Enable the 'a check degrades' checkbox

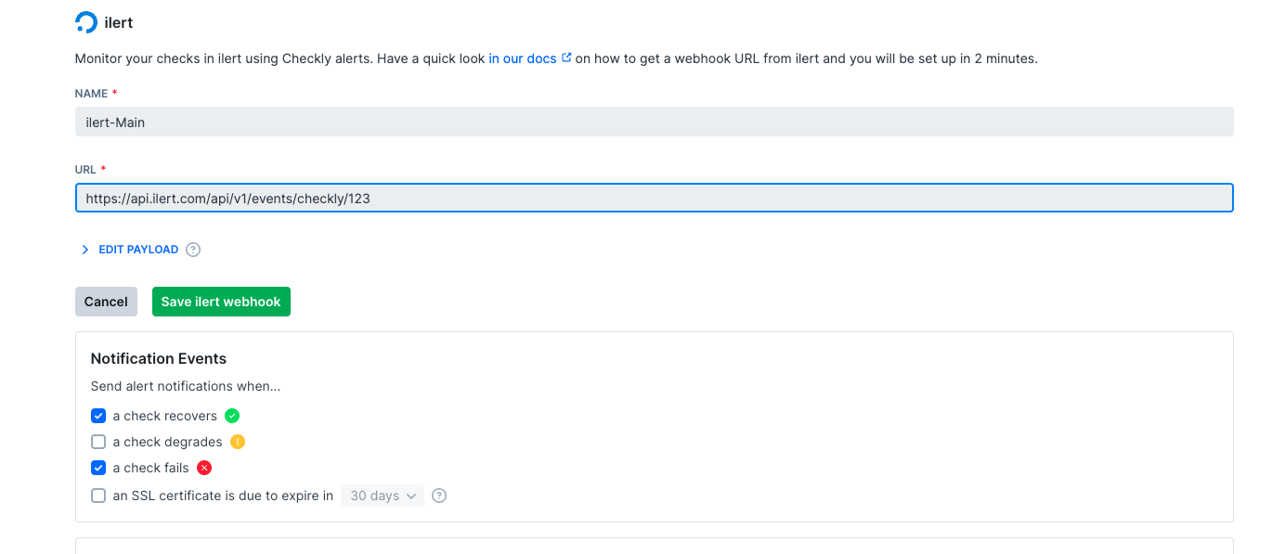coord(98,442)
